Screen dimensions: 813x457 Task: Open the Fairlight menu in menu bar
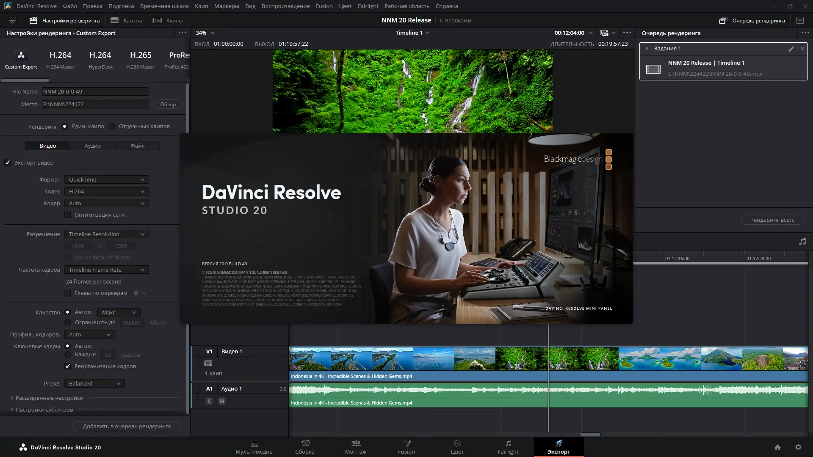368,6
